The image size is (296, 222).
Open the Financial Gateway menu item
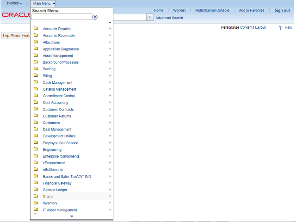pyautogui.click(x=57, y=183)
